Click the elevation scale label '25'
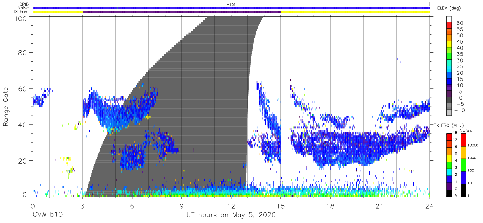Viewport: 483px width, 223px height. click(x=460, y=66)
